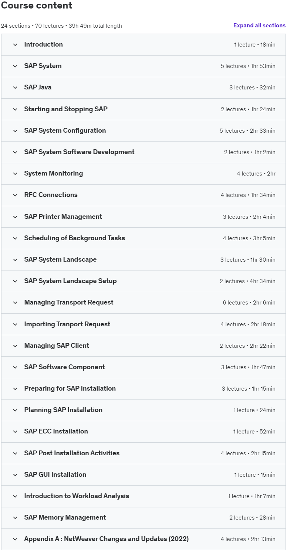Click the '4 lectures • 3hr 5min' label
Screen dimensions: 287x551
coord(249,238)
